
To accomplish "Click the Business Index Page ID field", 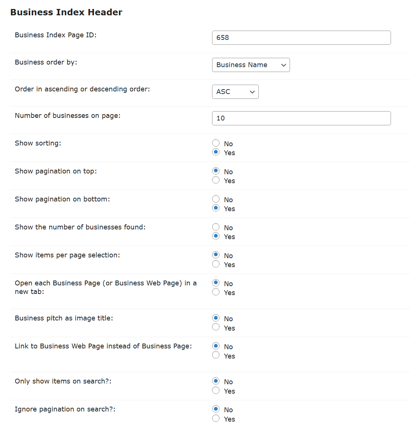I will [x=301, y=38].
